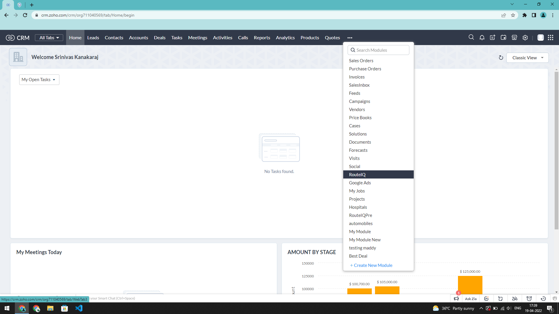The width and height of the screenshot is (559, 314).
Task: Expand the All Tabs dropdown
Action: pyautogui.click(x=49, y=38)
